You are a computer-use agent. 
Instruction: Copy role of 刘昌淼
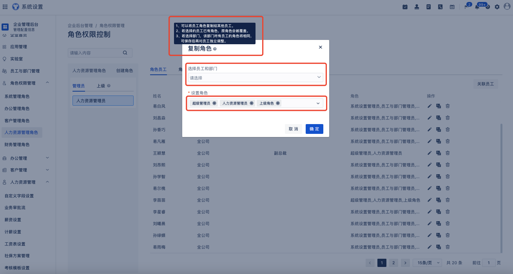[439, 118]
